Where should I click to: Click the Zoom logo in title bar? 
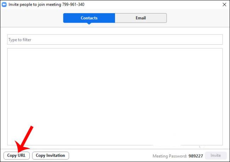pyautogui.click(x=4, y=5)
